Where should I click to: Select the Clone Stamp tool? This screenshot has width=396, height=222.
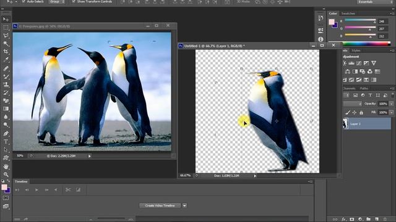[x=6, y=84]
